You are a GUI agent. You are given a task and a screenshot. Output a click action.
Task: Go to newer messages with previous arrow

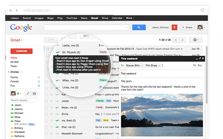tap(176, 40)
